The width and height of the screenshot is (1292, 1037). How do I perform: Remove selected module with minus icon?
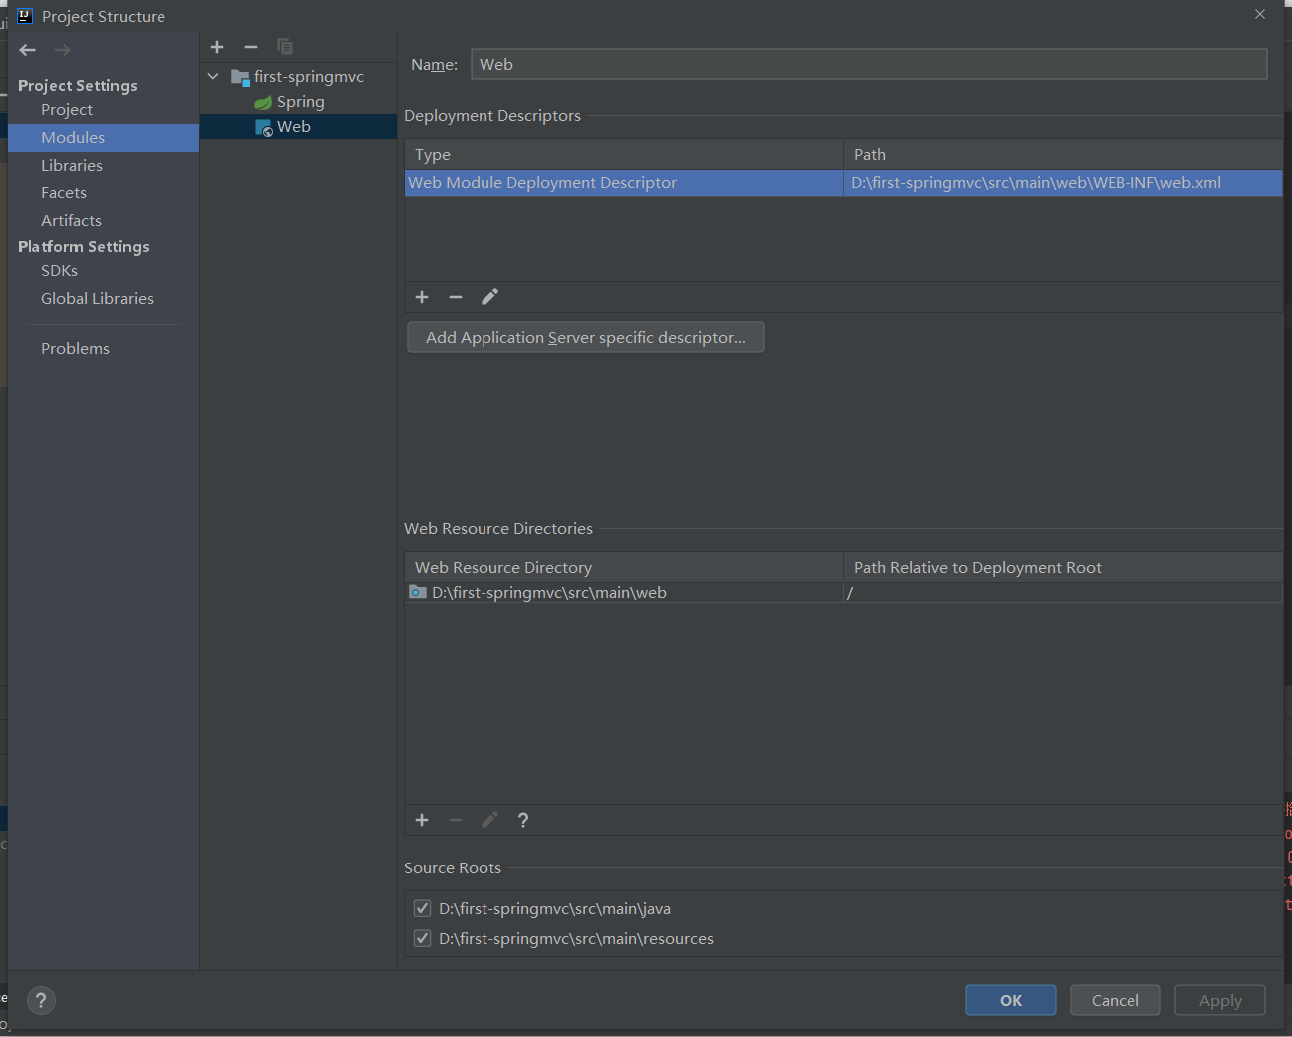[x=251, y=47]
